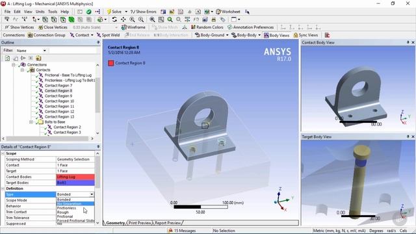Toggle Close Vertices
This screenshot has height=234, width=416.
point(53,27)
